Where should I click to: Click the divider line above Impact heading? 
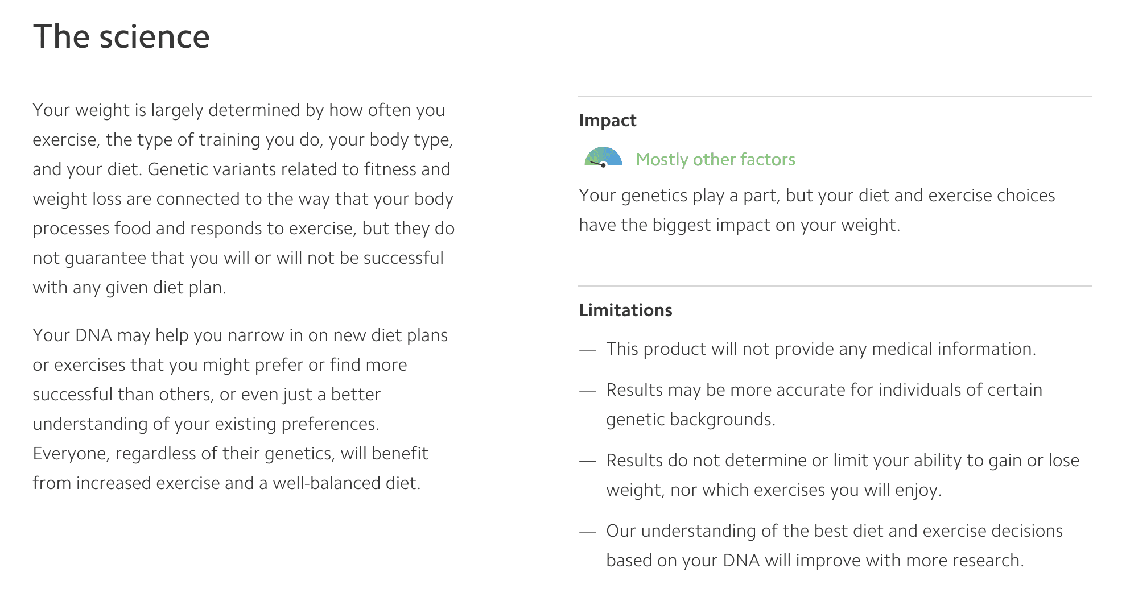(x=835, y=96)
